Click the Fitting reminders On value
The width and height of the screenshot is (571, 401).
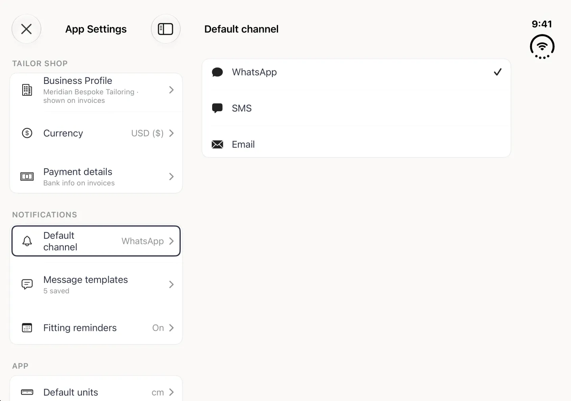158,328
